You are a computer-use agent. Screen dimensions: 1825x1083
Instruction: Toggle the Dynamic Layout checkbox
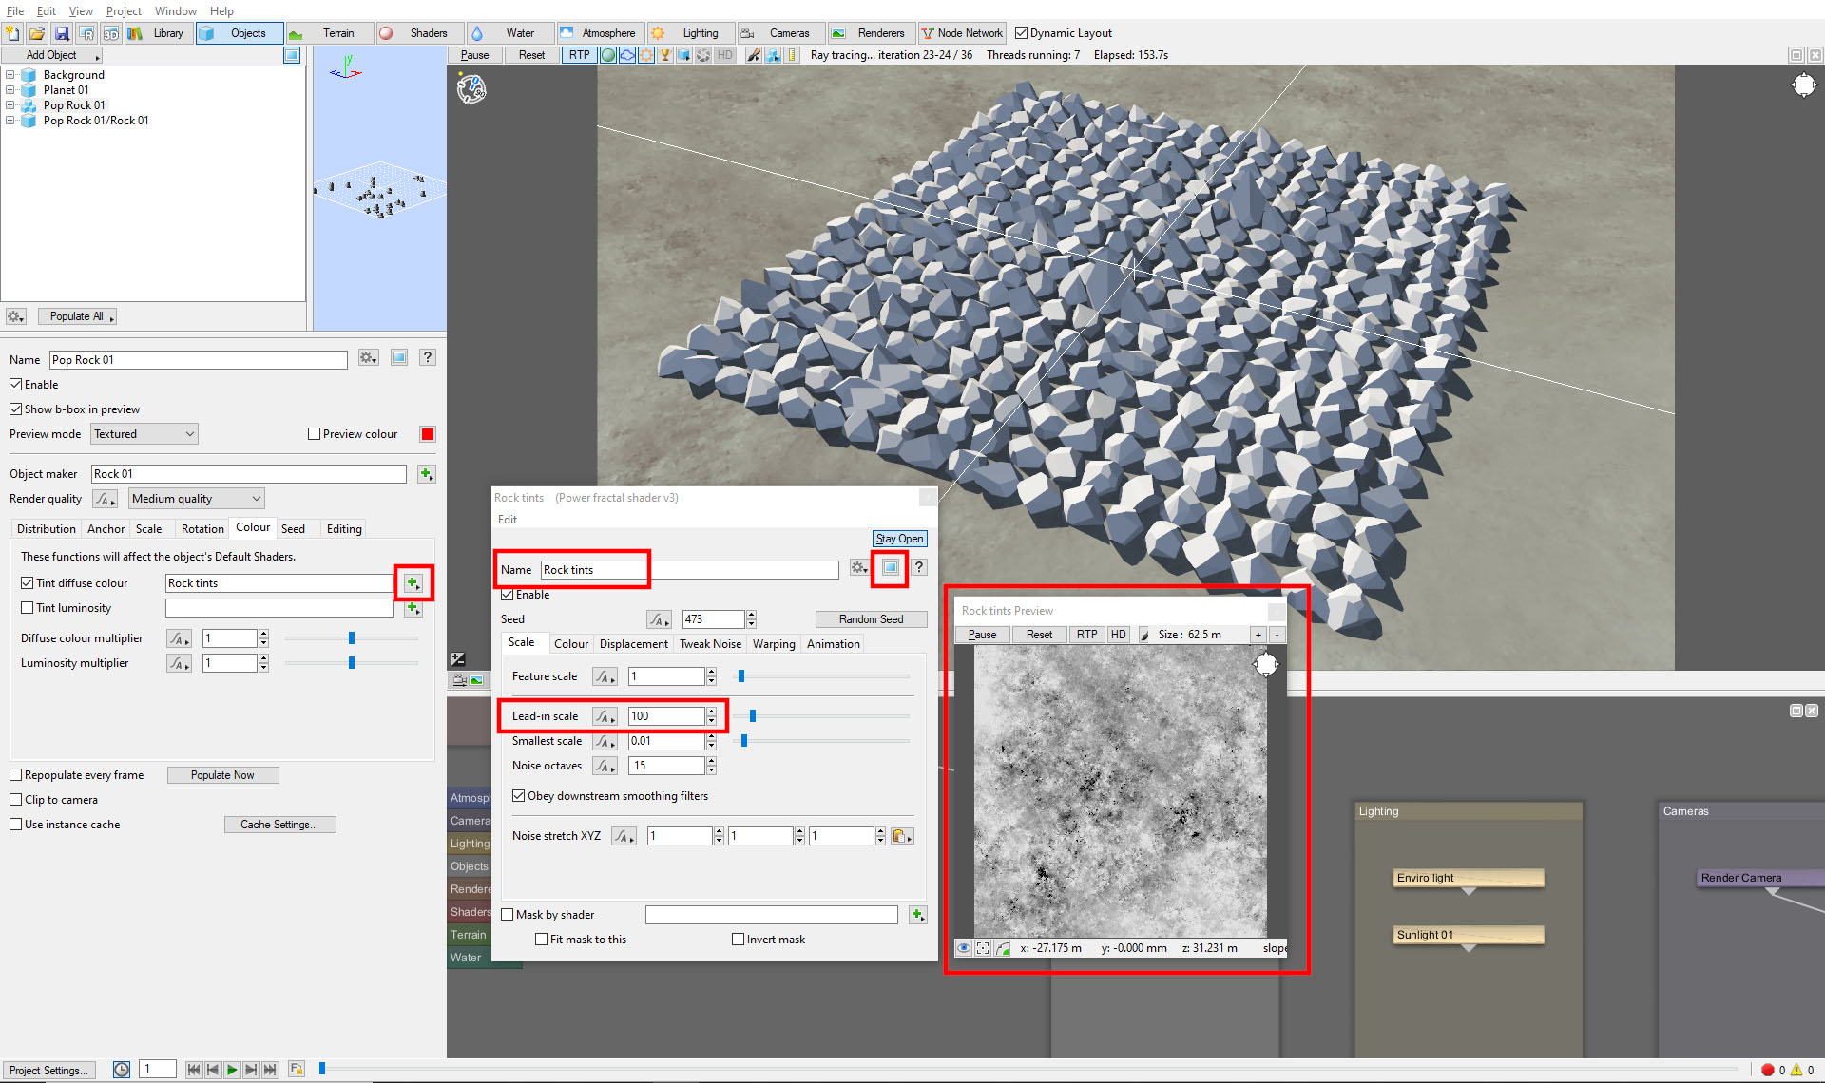click(1022, 33)
